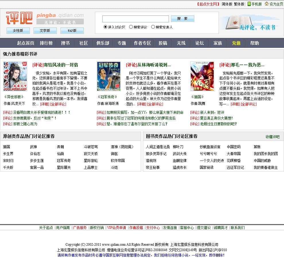Open 血酬定律 discussion forum
This screenshot has height=258, width=284.
(180, 161)
